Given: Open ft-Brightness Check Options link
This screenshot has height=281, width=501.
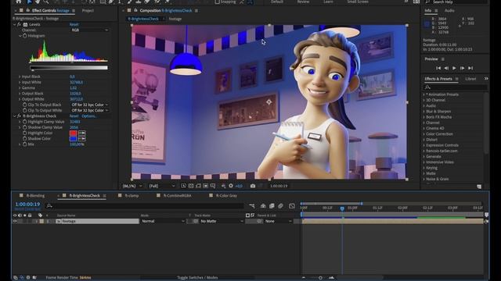Looking at the screenshot, I should pos(89,116).
